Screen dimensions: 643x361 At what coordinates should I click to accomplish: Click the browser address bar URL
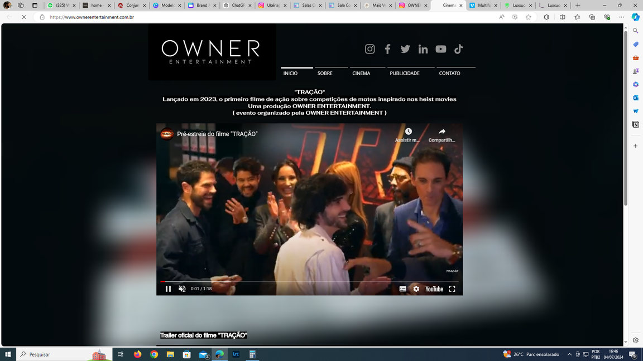pyautogui.click(x=92, y=17)
